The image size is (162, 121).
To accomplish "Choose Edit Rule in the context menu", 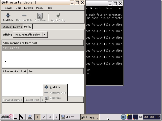I will pyautogui.click(x=55, y=98).
